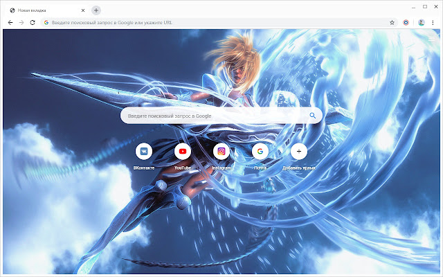Open the profile avatar in the toolbar

(422, 23)
